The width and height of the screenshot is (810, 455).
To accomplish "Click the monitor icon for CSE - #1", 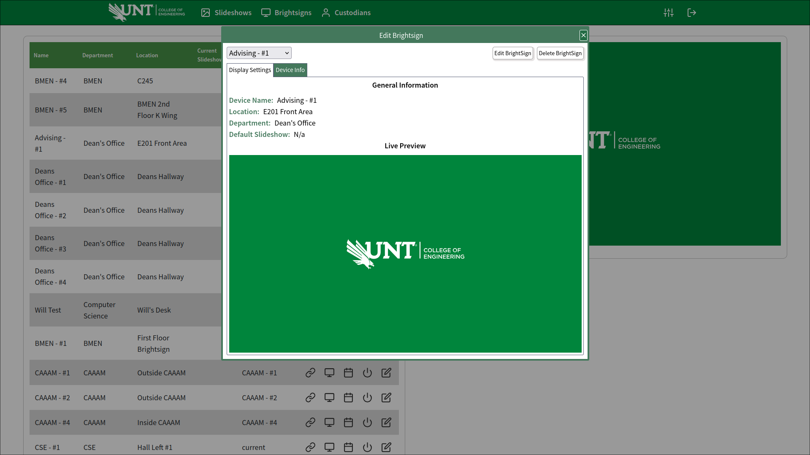I will (329, 447).
